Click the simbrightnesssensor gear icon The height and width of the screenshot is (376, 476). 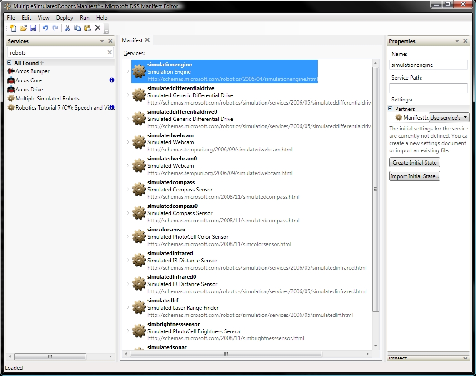click(x=139, y=331)
